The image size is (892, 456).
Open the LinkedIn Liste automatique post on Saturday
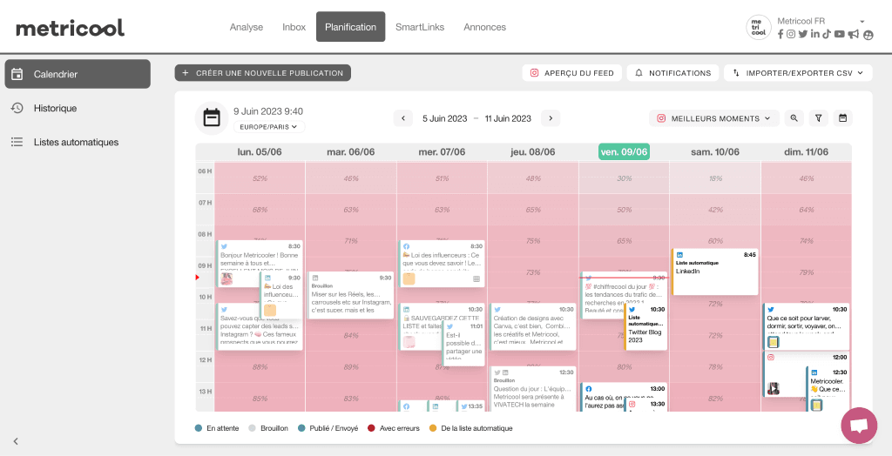click(715, 272)
